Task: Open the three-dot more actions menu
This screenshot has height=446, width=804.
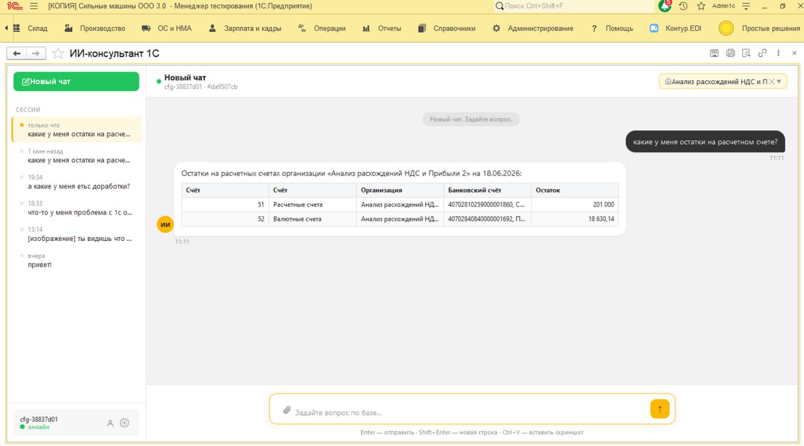Action: [779, 53]
